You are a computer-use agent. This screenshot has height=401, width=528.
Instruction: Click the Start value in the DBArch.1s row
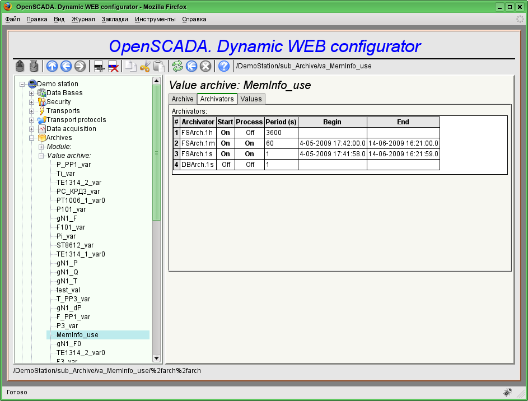point(225,165)
